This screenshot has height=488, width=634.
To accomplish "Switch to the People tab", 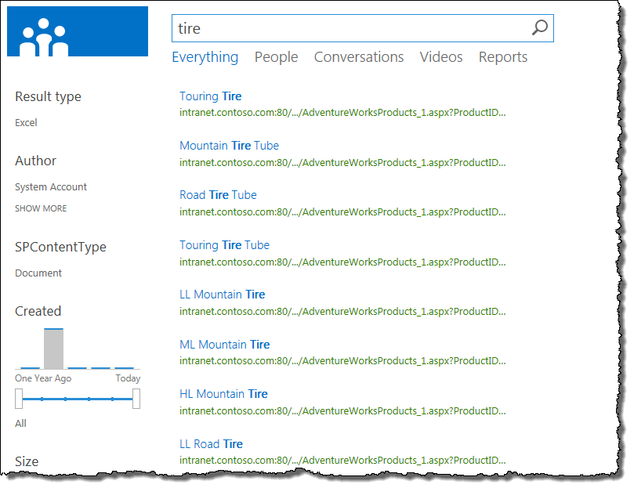I will pyautogui.click(x=276, y=56).
